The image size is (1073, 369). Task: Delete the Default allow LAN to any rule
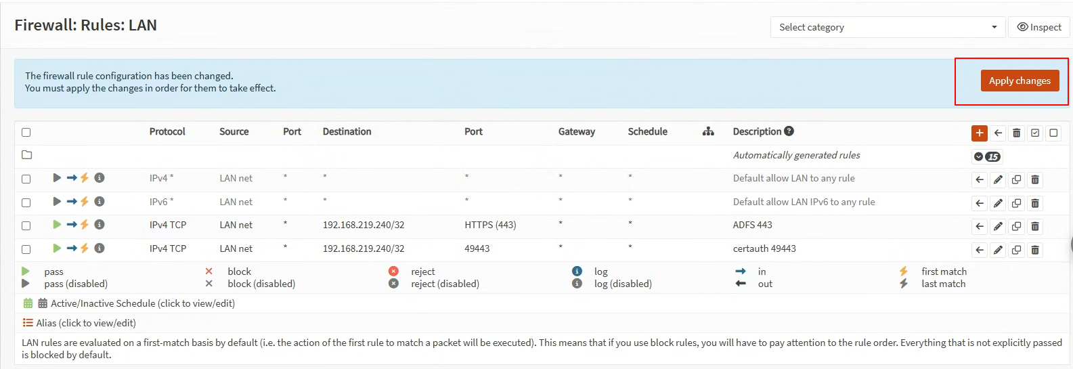pos(1035,179)
